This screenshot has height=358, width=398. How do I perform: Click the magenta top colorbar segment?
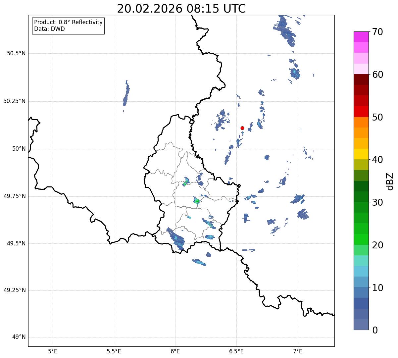[x=361, y=37]
